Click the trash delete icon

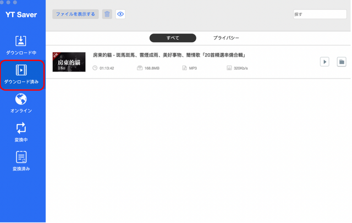107,14
